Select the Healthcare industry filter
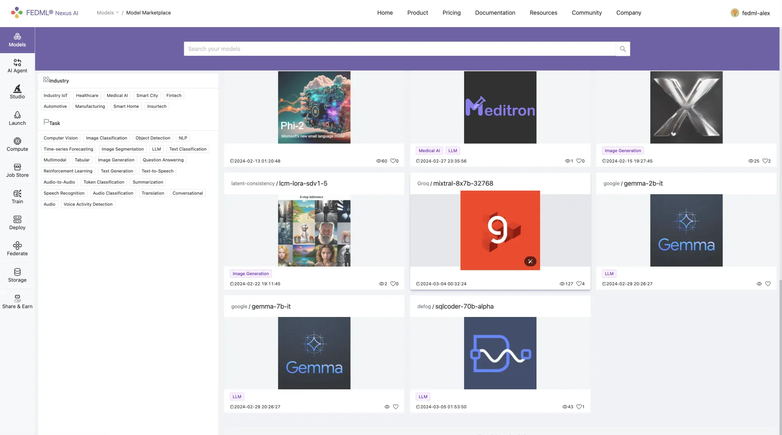The height and width of the screenshot is (435, 782). [x=87, y=95]
